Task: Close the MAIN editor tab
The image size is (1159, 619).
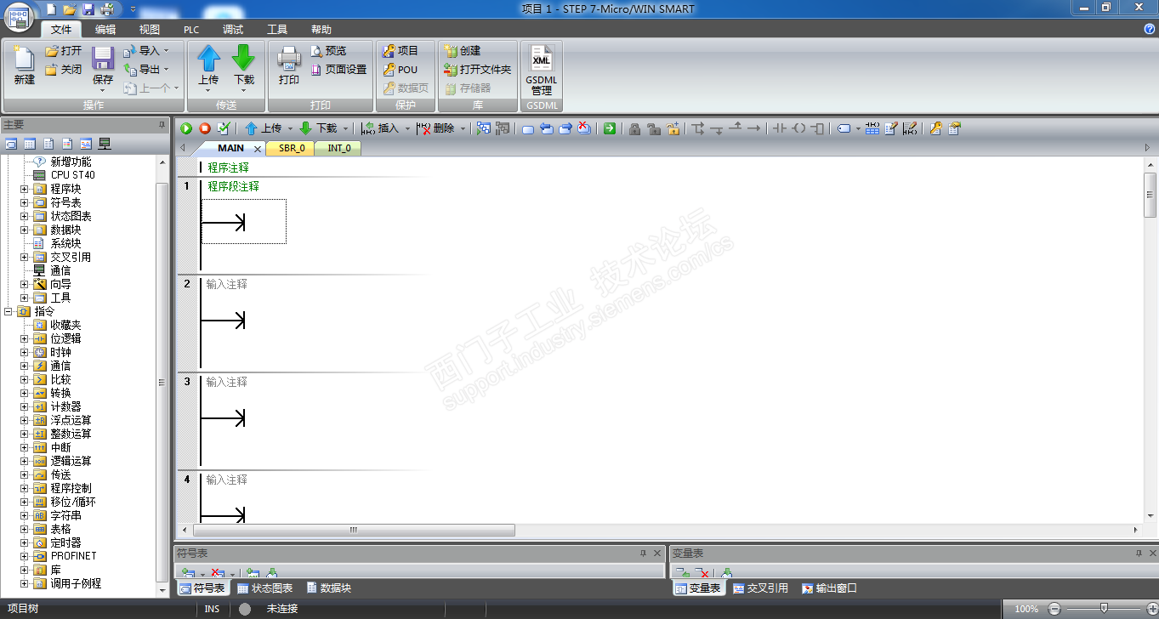Action: pyautogui.click(x=258, y=149)
